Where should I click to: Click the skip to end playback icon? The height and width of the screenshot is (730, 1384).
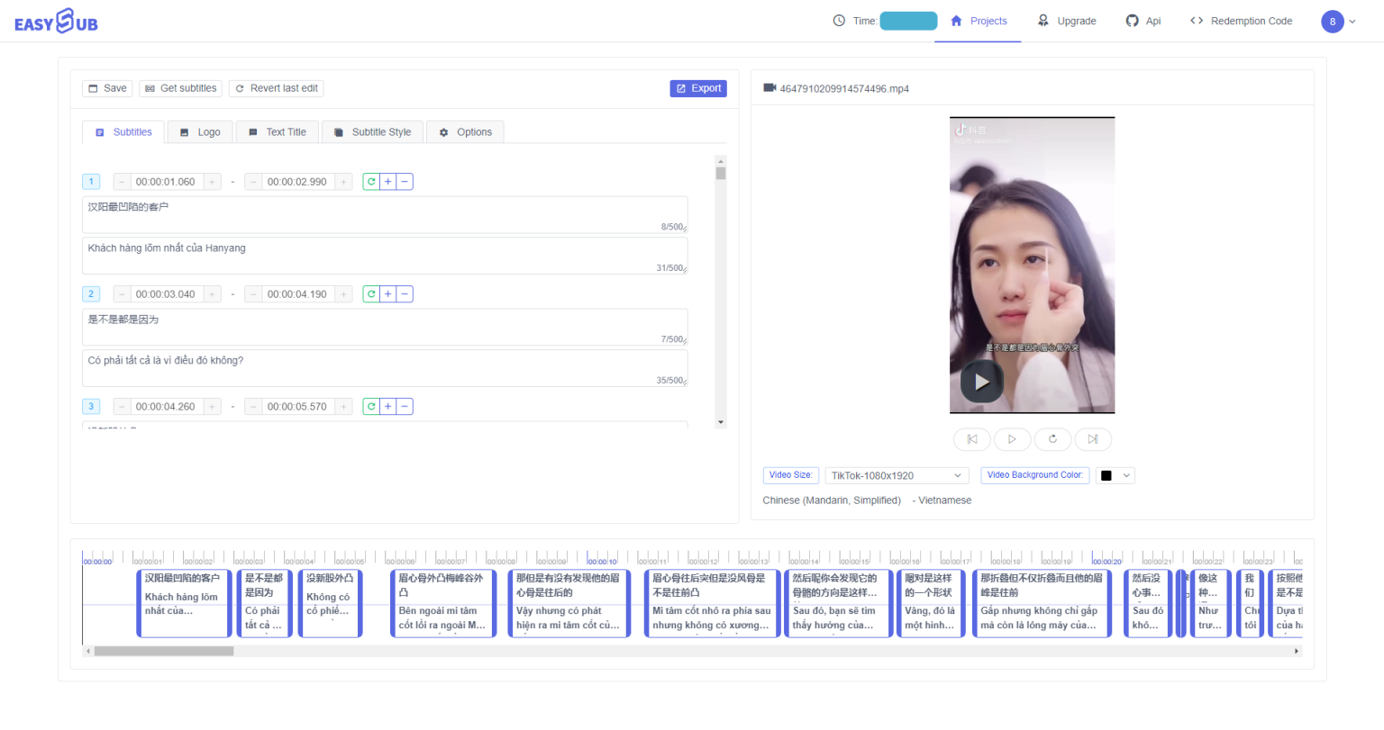click(x=1093, y=439)
